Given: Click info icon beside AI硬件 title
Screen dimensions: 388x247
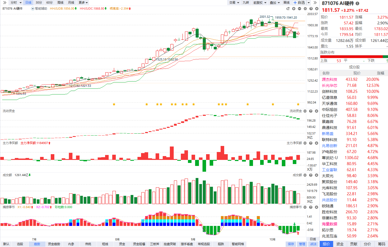Looking at the screenshot, I should 357,4.
